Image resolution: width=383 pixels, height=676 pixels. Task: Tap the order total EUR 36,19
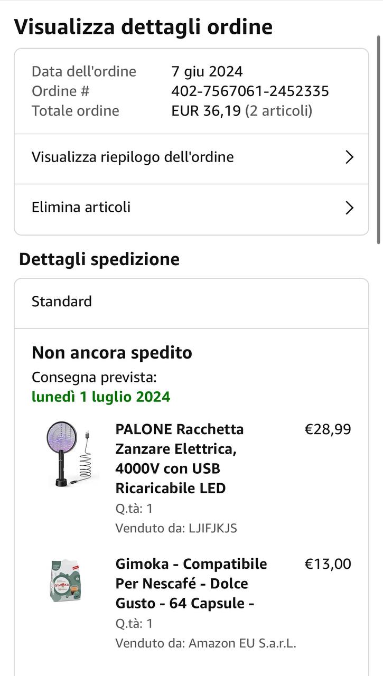206,111
